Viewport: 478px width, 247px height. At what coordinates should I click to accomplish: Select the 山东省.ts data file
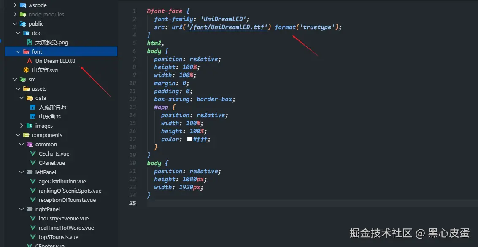point(50,117)
